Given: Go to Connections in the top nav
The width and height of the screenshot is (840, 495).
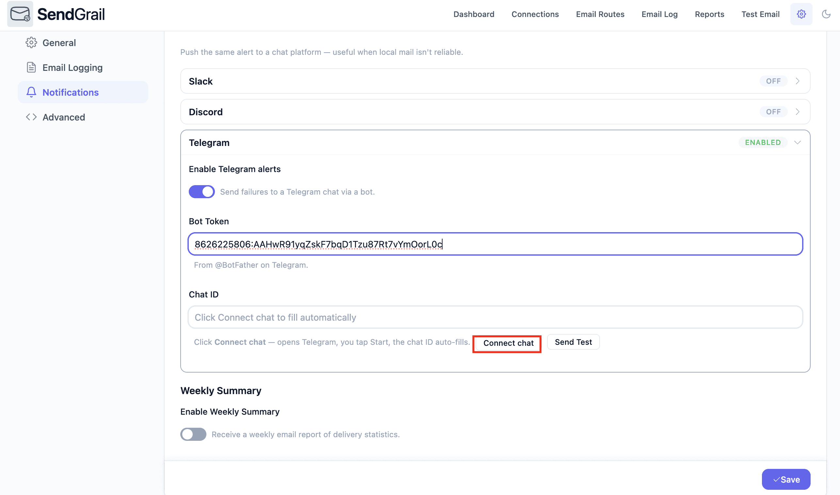Looking at the screenshot, I should 535,14.
